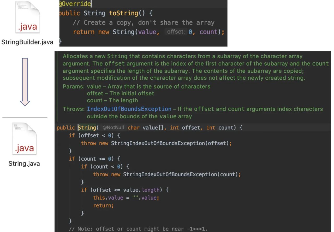Viewport: 334px width, 232px height.
Task: Click the "Note: offset or count" comment
Action: pyautogui.click(x=138, y=229)
